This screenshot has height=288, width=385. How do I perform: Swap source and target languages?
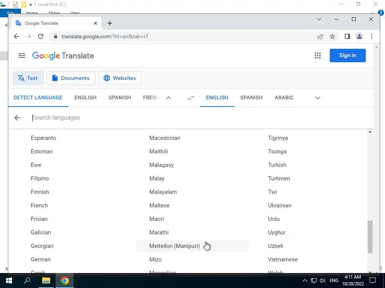pyautogui.click(x=191, y=98)
